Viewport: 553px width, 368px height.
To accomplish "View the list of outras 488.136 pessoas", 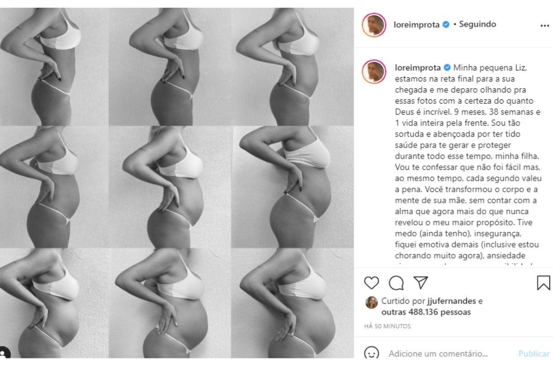I will point(426,312).
